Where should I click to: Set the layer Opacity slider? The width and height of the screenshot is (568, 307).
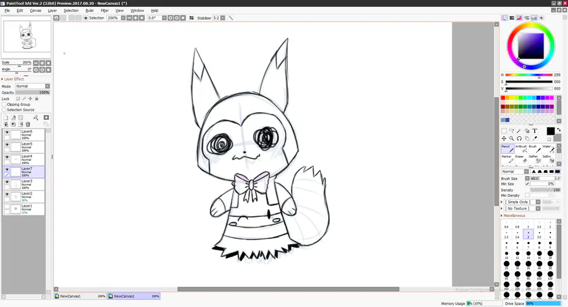pyautogui.click(x=33, y=93)
